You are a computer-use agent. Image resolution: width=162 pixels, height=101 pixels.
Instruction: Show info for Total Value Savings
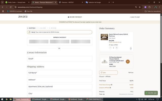pos(112,85)
